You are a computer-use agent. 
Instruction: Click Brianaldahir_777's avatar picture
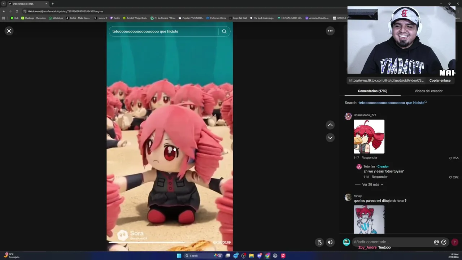348,116
